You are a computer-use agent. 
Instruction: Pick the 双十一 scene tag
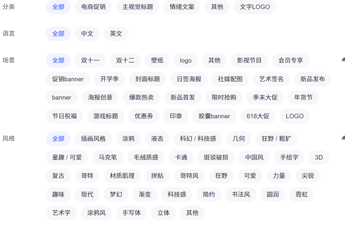[90, 60]
